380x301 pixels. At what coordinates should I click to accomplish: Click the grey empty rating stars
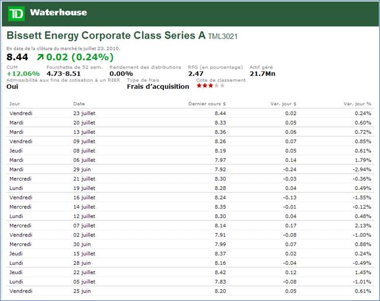click(219, 86)
